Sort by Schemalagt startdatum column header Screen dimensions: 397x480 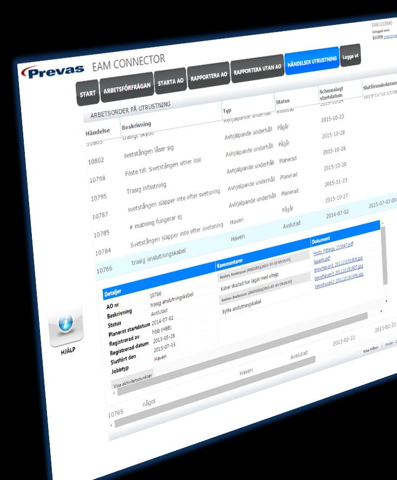331,94
